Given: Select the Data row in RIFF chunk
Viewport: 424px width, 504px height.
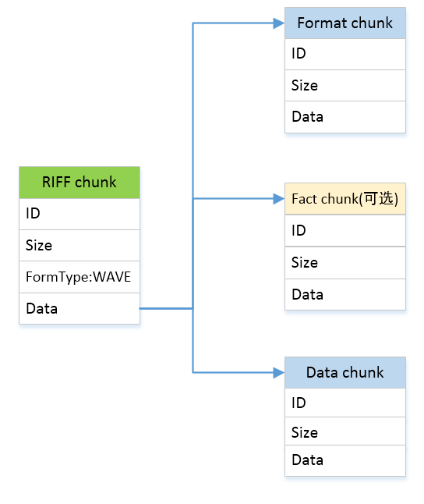Looking at the screenshot, I should pos(79,308).
